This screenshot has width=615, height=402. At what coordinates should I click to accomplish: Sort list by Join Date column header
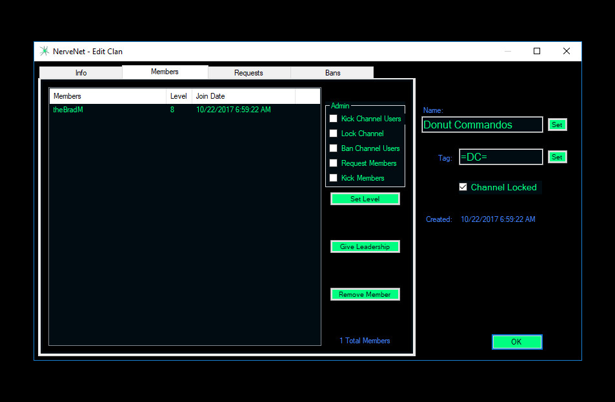243,96
